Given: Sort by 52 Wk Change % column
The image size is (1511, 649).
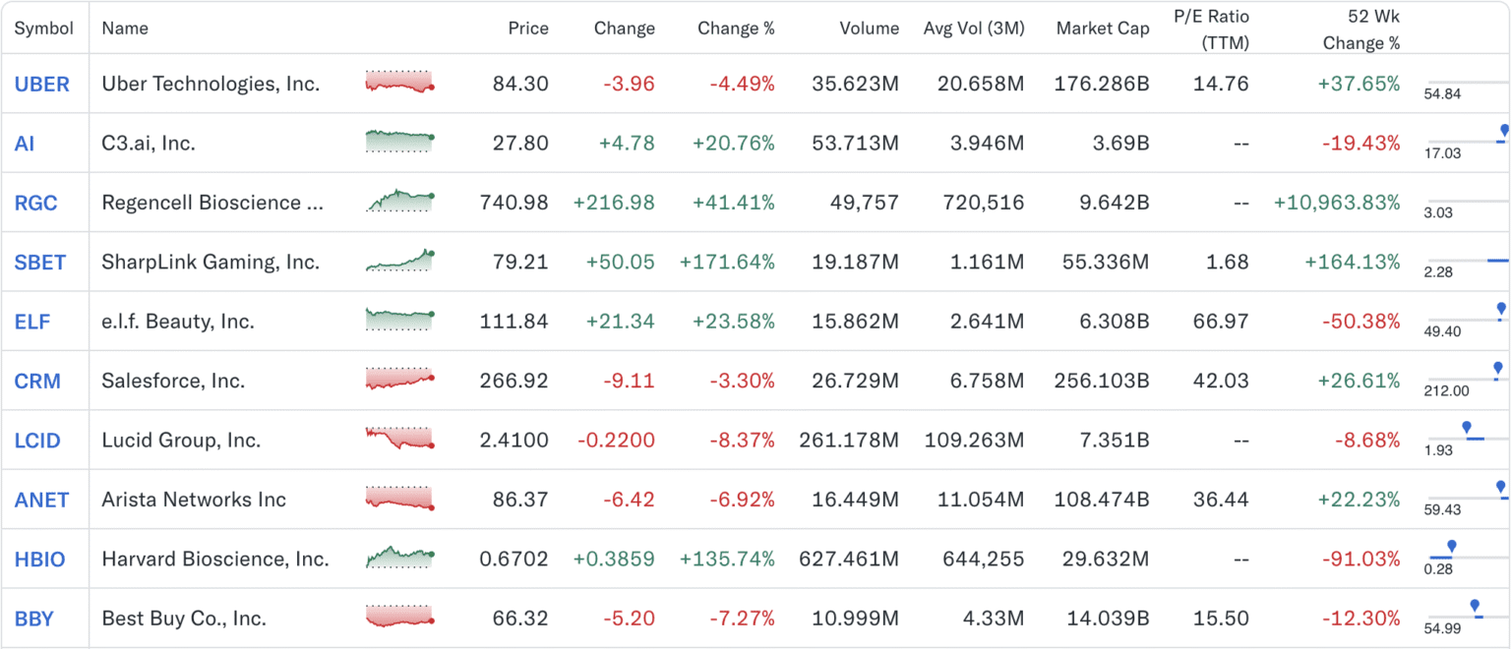Looking at the screenshot, I should (x=1362, y=29).
